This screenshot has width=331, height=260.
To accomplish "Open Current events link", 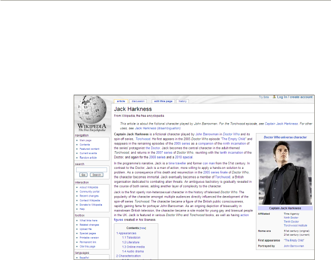I will point(88,153).
